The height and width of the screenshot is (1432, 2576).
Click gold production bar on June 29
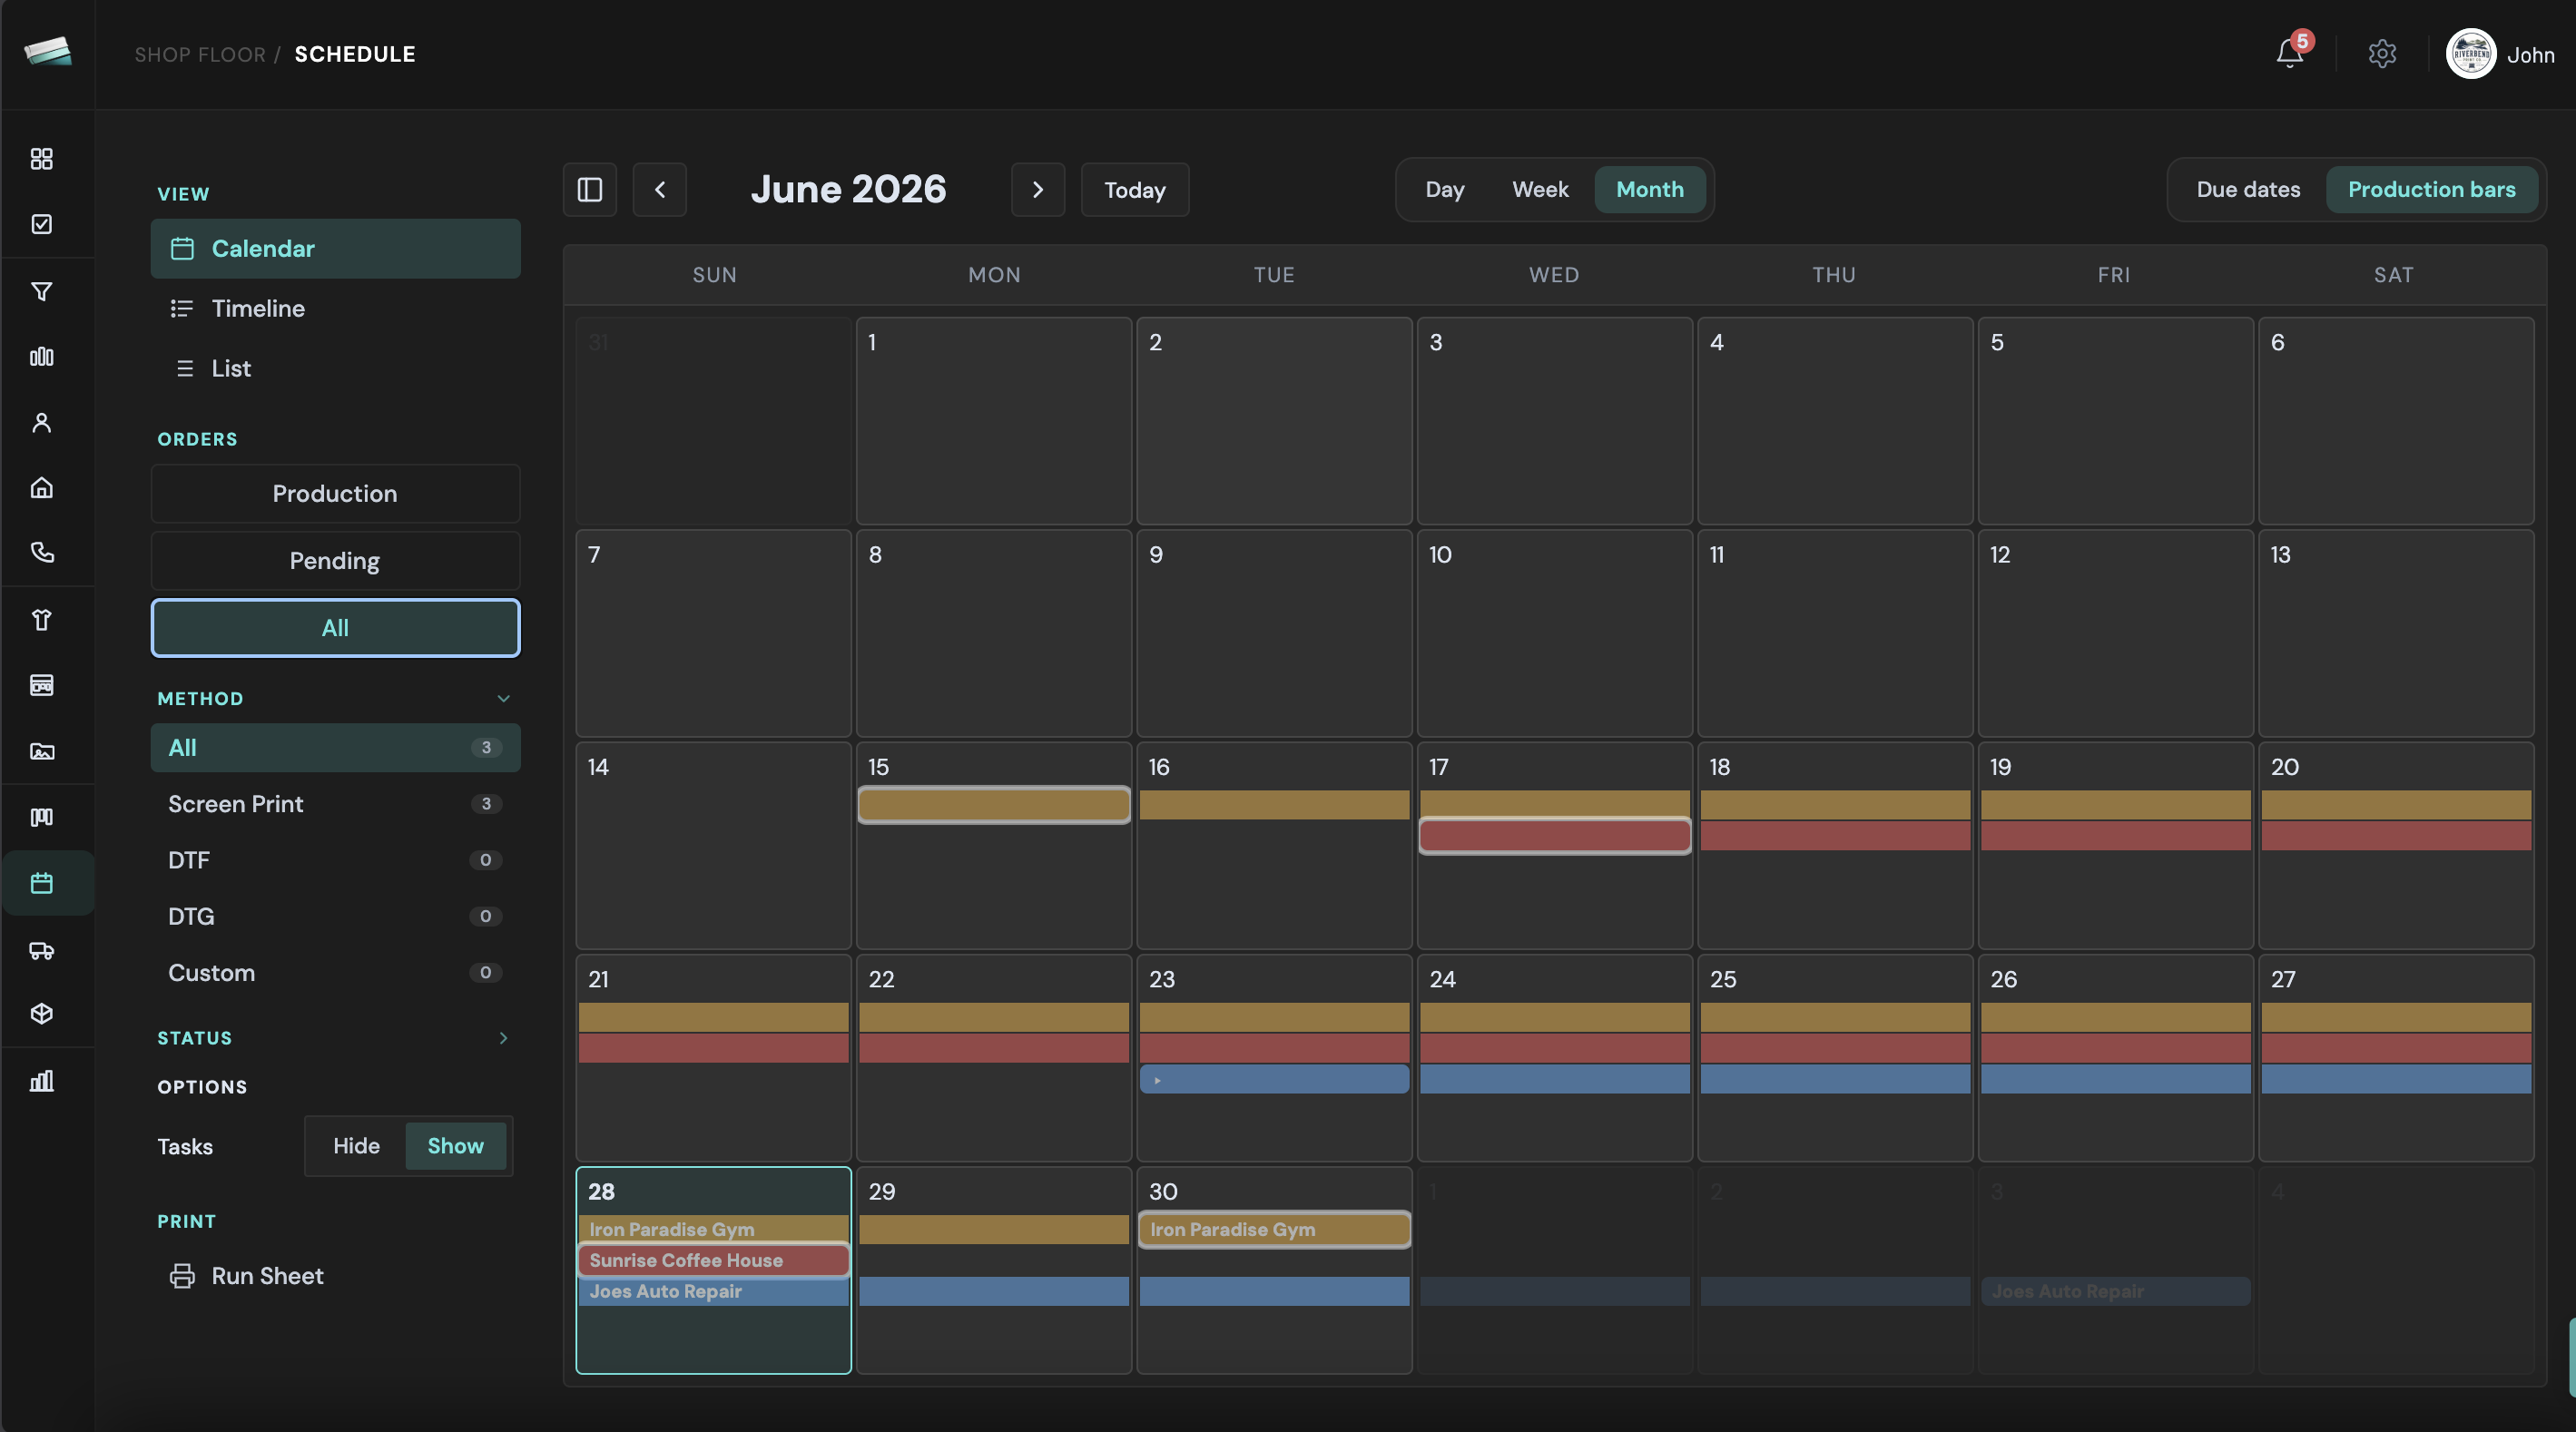pyautogui.click(x=994, y=1230)
